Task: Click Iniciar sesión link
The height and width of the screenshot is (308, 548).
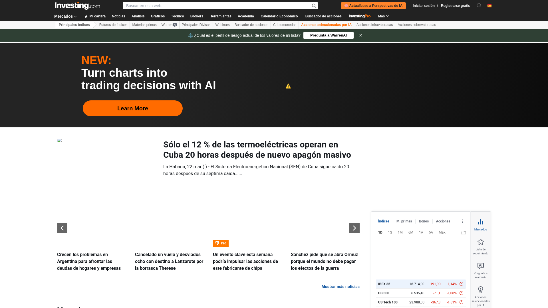Action: coord(424,6)
